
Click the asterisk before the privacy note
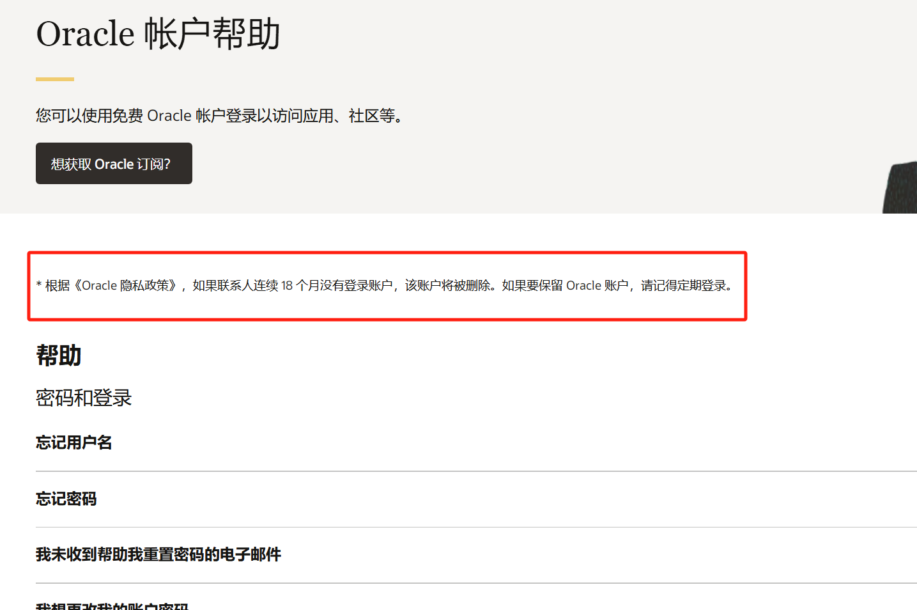tap(38, 285)
